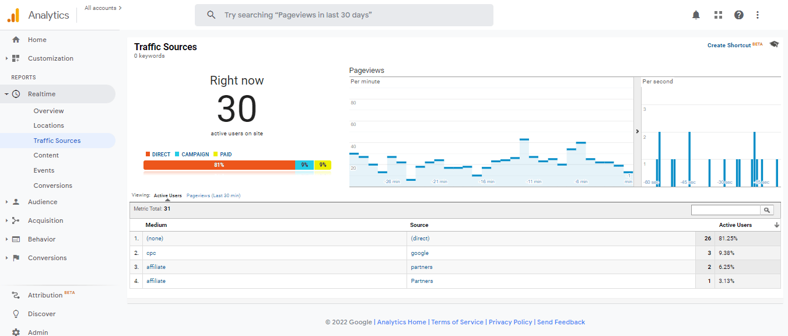Sort by Active Users column header
Image resolution: width=788 pixels, height=336 pixels.
[x=735, y=225]
